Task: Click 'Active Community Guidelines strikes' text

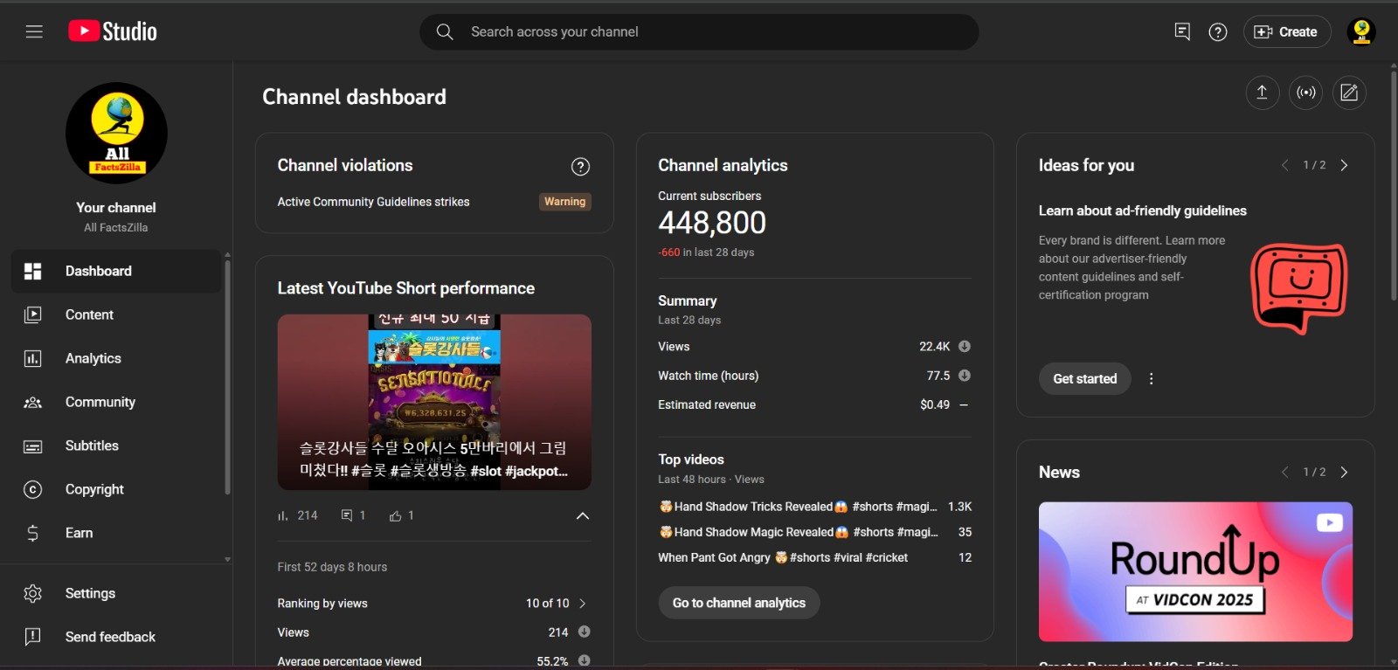Action: click(x=373, y=202)
